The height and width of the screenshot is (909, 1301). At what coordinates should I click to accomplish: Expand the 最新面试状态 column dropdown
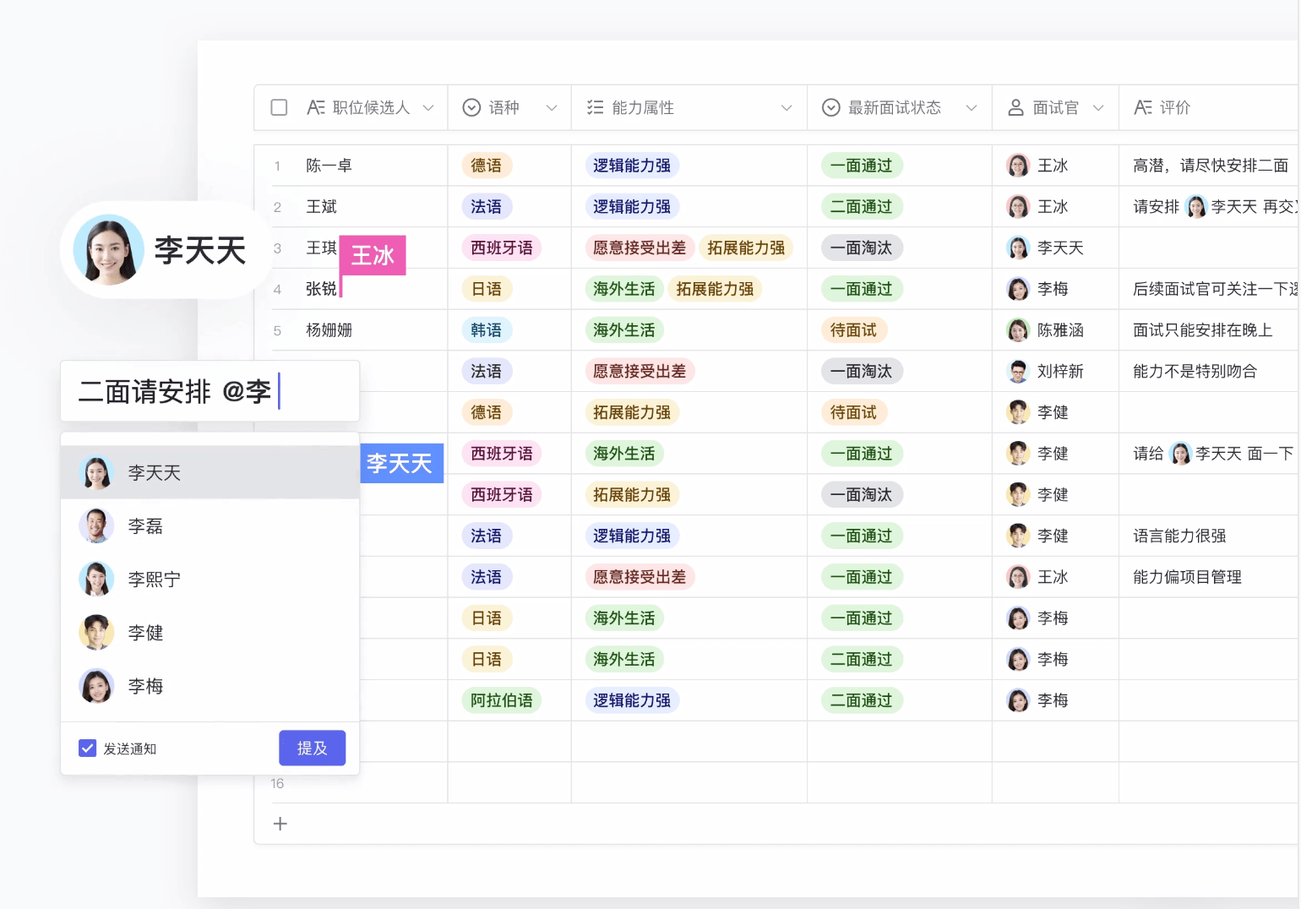[972, 107]
